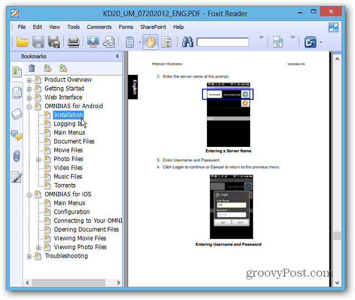
Task: Show more tools via second chevron overflow
Action: tap(293, 37)
